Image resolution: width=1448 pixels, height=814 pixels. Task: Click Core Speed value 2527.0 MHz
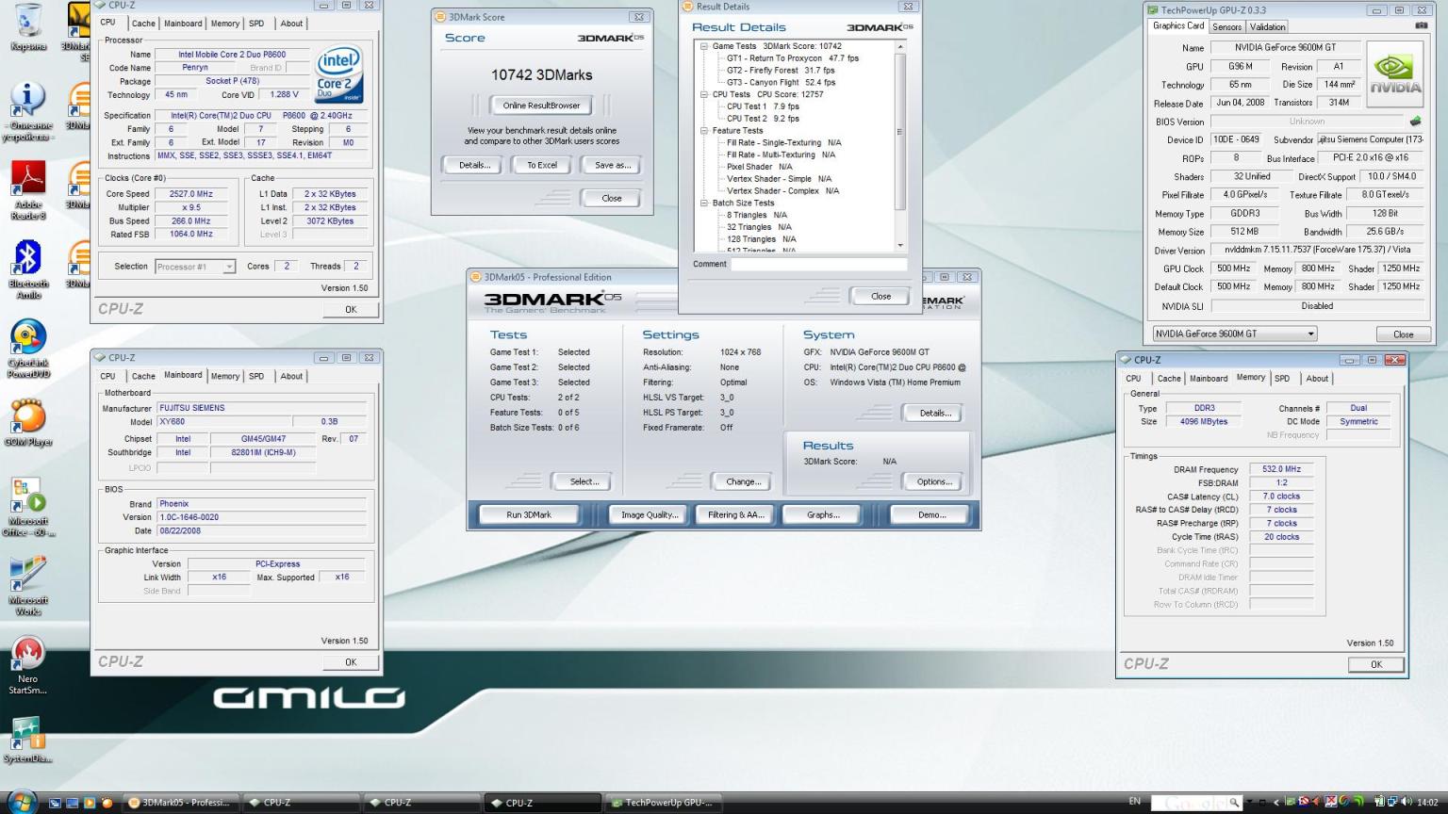[x=191, y=194]
